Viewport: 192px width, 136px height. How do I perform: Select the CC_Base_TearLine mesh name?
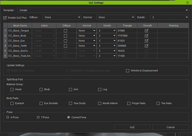[19, 56]
